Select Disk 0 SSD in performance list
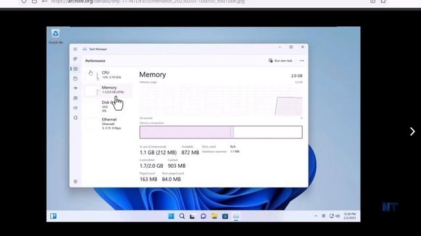Screen dimensions: 421x236 (x=108, y=106)
